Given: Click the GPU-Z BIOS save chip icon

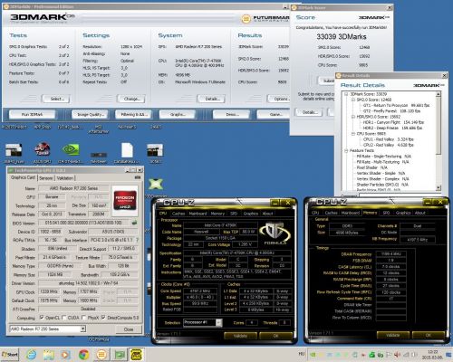Looking at the screenshot, I should click(134, 223).
